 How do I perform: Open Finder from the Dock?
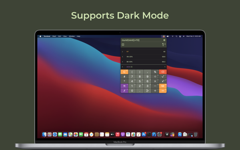(x=44, y=134)
